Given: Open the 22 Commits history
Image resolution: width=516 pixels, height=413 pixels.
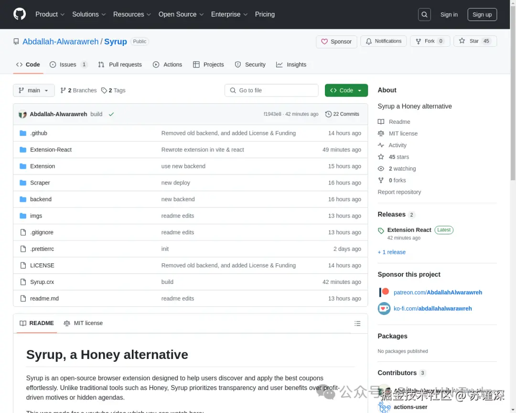Looking at the screenshot, I should pos(342,114).
